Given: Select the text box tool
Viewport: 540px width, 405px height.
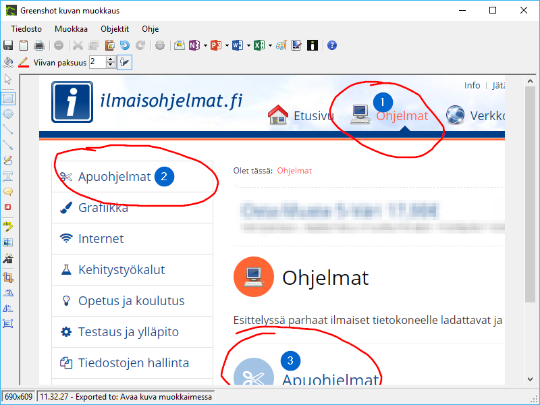Looking at the screenshot, I should (8, 176).
